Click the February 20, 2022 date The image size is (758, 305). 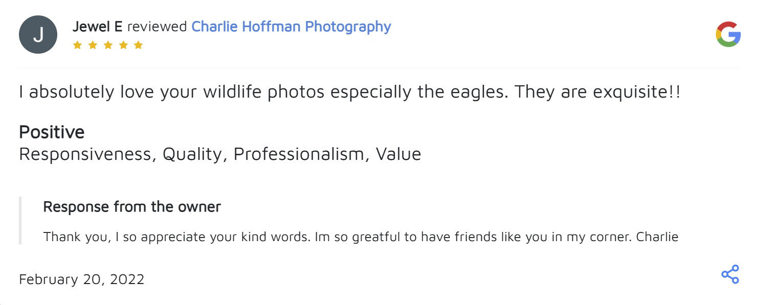(x=82, y=279)
